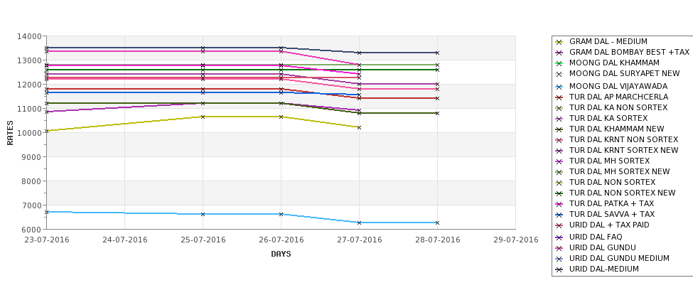Screen dimensions: 693x305
Task: Click the 25-07-2016 date axis label
Action: [203, 240]
